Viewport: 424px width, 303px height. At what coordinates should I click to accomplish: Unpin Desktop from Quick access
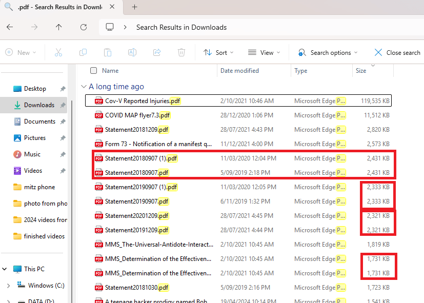point(62,88)
